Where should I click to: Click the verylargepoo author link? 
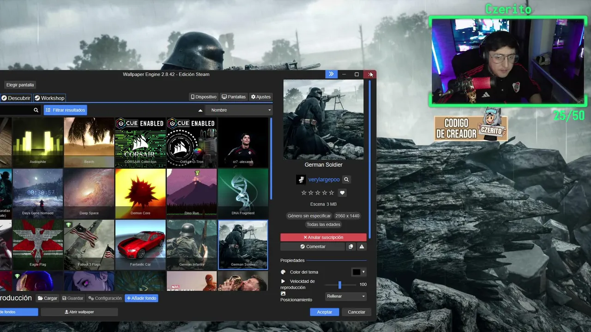[x=324, y=179]
